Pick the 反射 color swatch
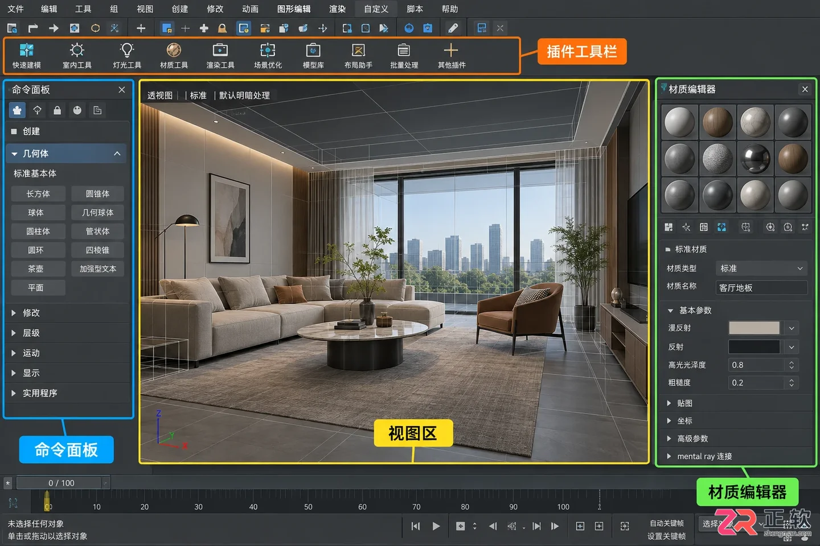This screenshot has height=546, width=820. click(754, 347)
